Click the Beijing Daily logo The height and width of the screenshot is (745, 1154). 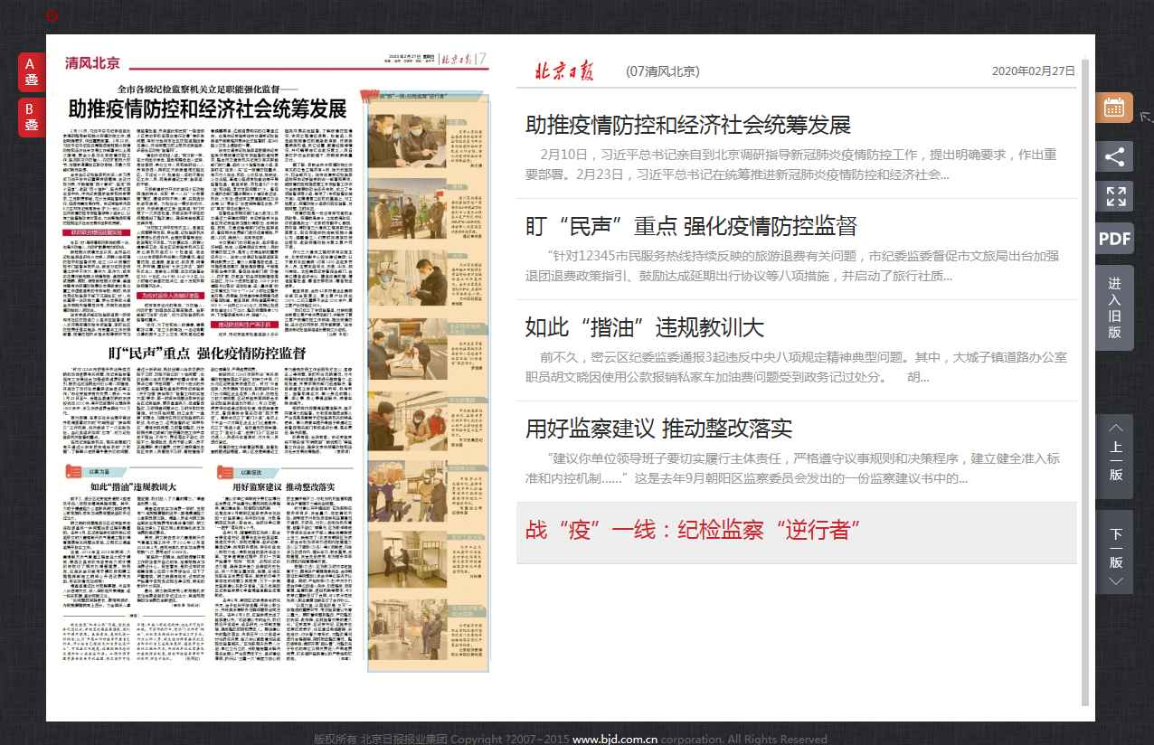[x=563, y=71]
